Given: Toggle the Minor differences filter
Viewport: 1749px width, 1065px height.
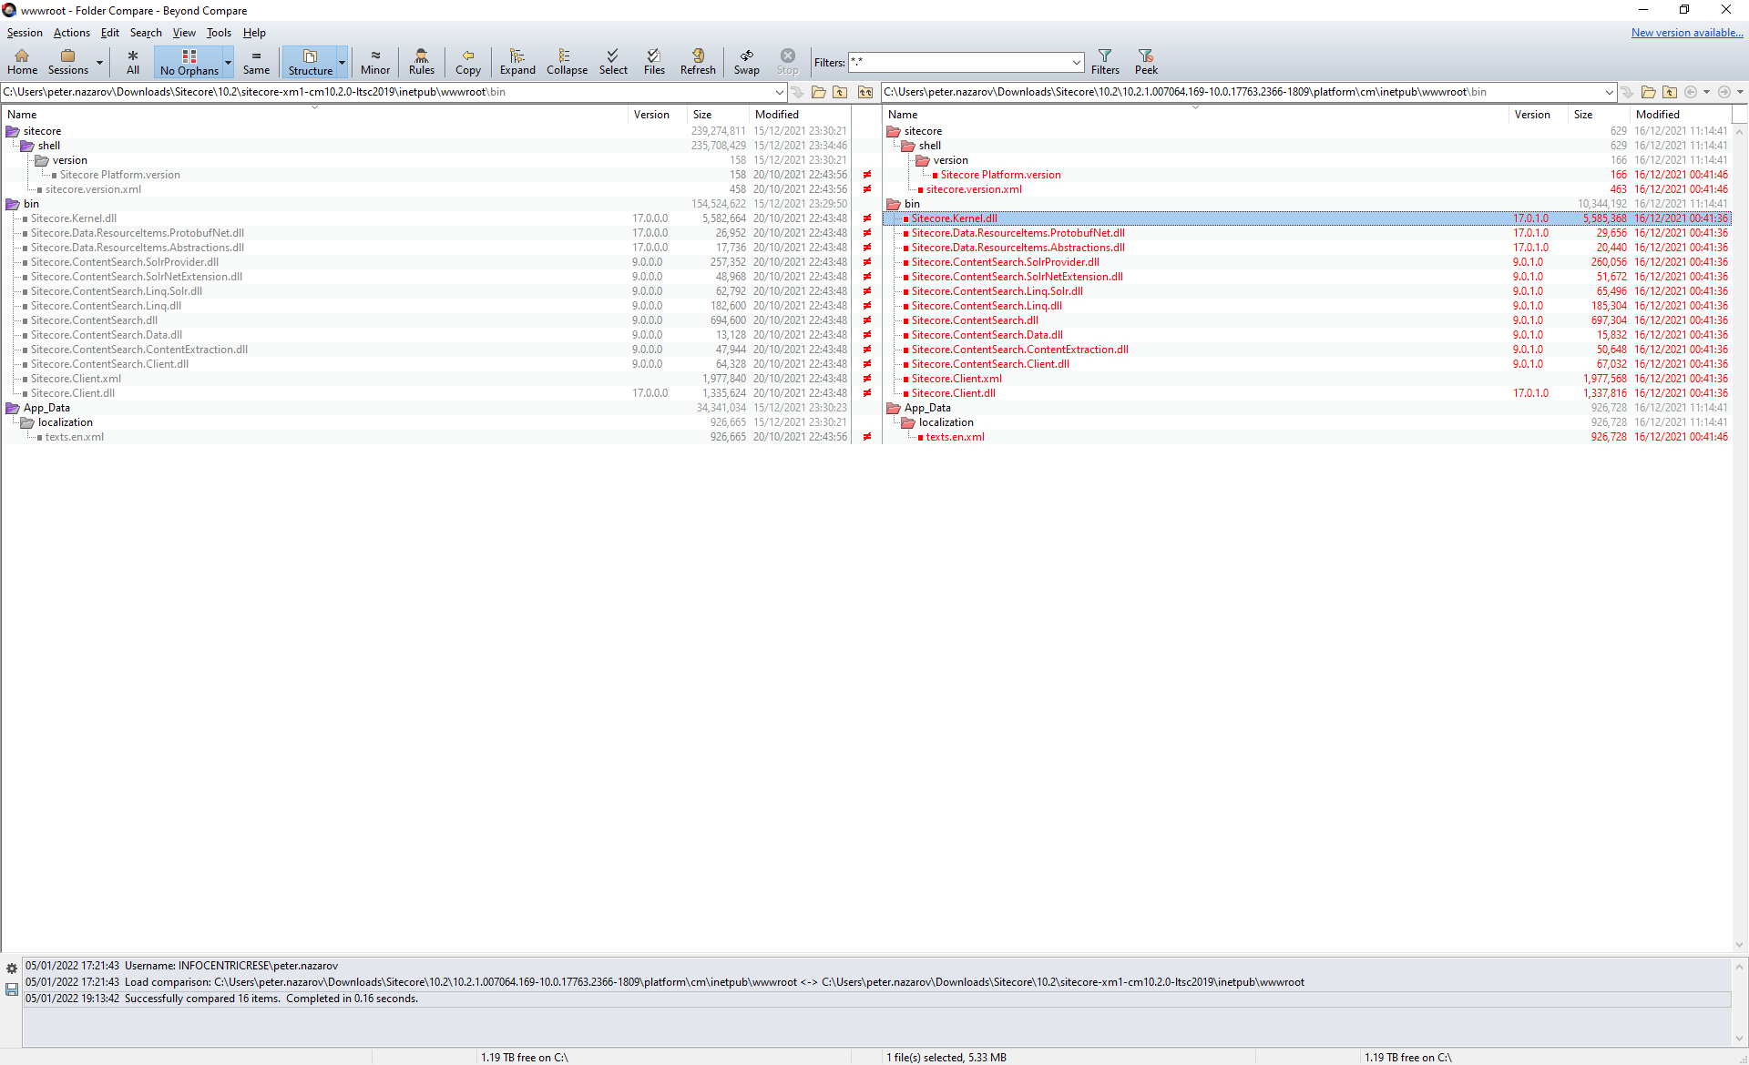Looking at the screenshot, I should click(x=374, y=61).
